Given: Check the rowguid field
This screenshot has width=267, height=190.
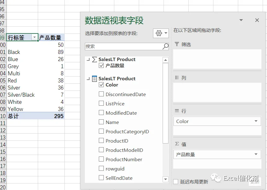Looking at the screenshot, I should tap(101, 168).
